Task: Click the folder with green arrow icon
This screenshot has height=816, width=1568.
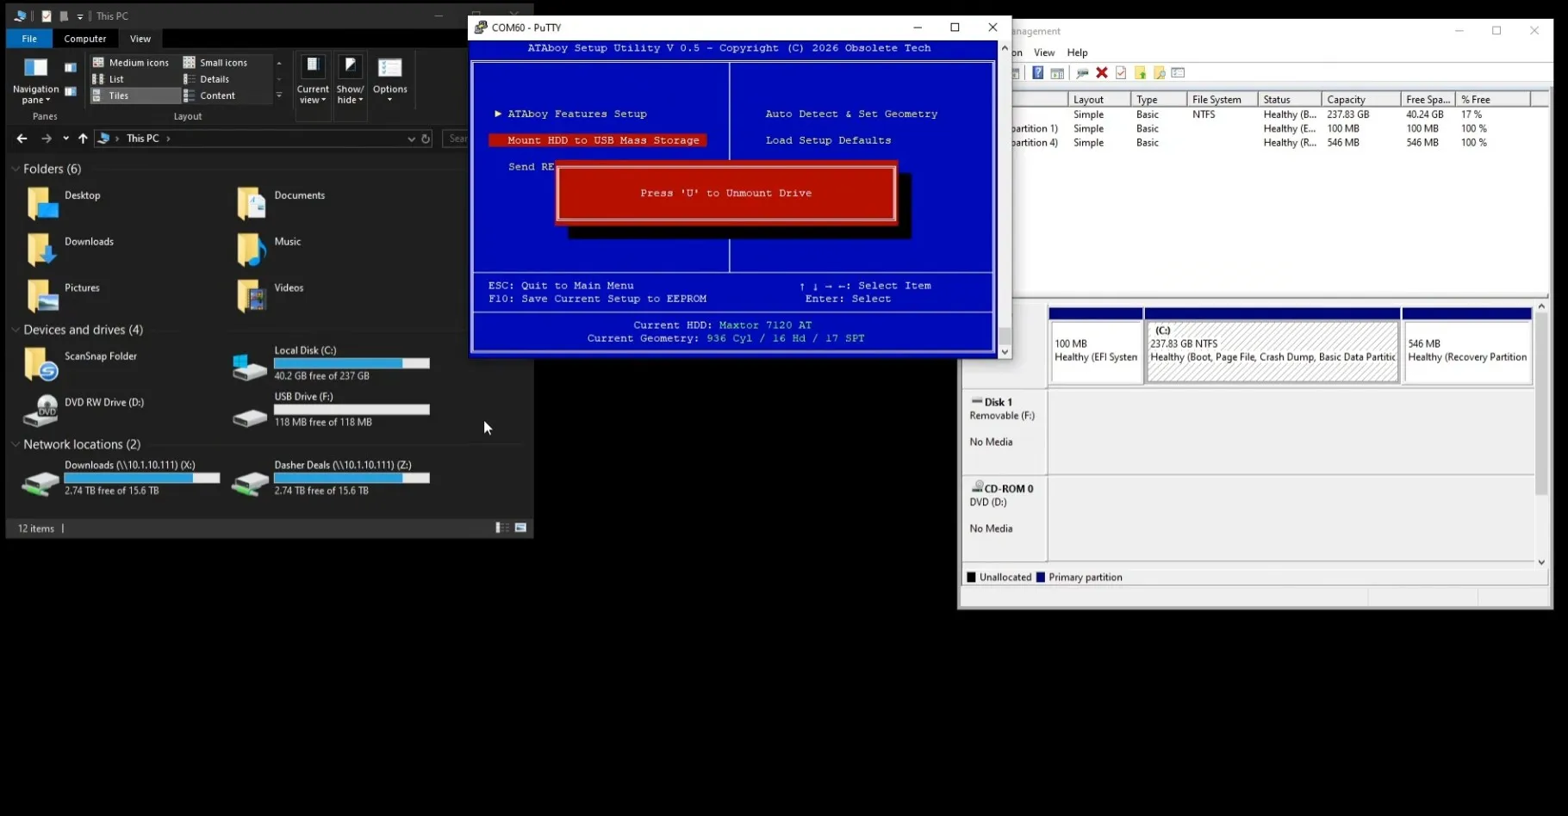Action: 1141,73
